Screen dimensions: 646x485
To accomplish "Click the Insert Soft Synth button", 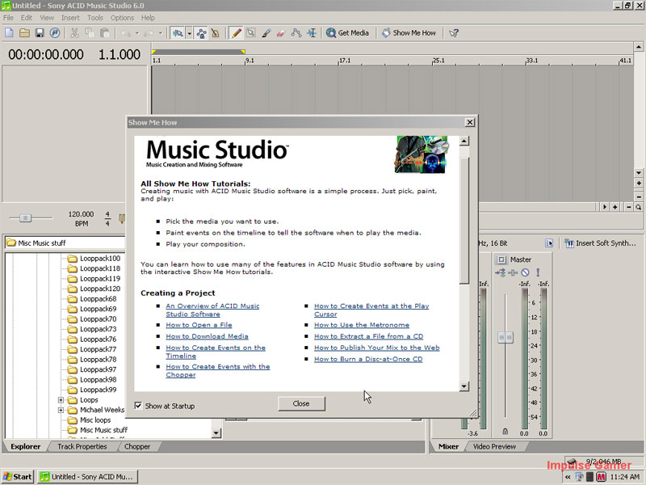I will coord(600,243).
